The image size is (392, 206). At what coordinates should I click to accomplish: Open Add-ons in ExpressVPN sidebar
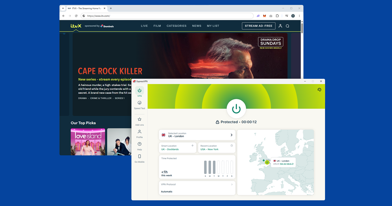tap(139, 121)
